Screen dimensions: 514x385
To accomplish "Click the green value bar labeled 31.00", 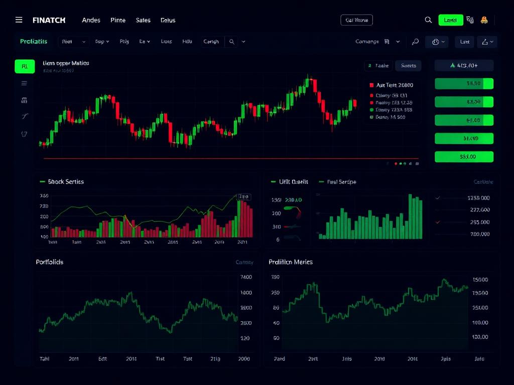I will [x=464, y=138].
